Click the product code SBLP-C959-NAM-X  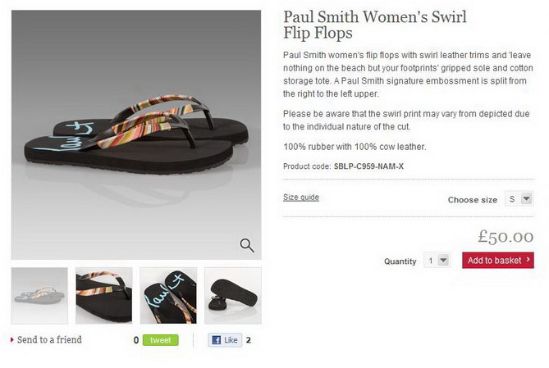[368, 166]
